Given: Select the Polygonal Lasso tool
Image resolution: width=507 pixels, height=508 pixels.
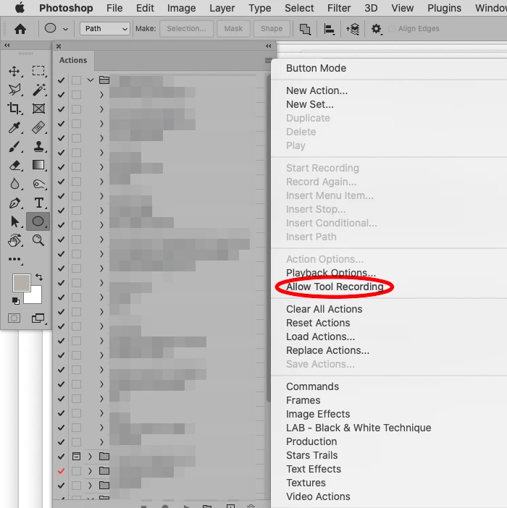Looking at the screenshot, I should [x=14, y=90].
